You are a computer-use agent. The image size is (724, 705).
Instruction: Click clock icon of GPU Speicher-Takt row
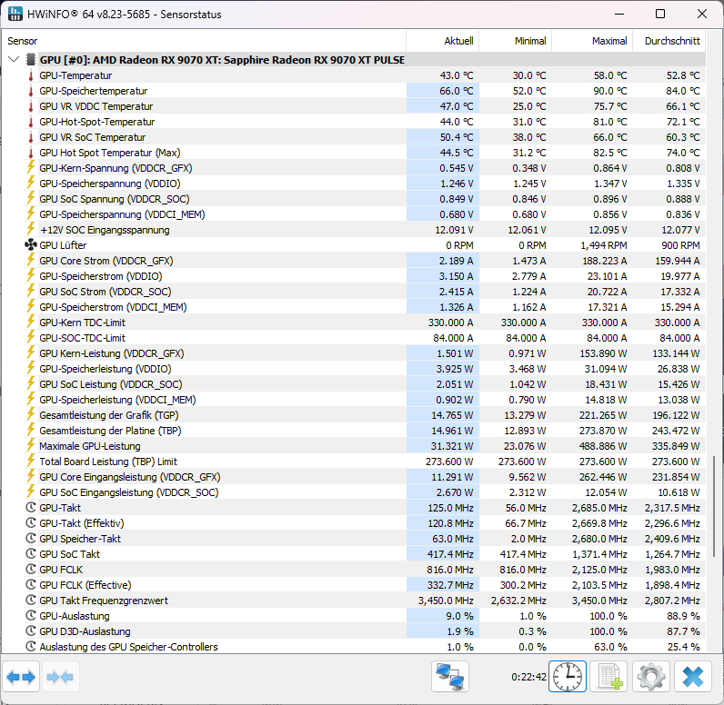31,539
